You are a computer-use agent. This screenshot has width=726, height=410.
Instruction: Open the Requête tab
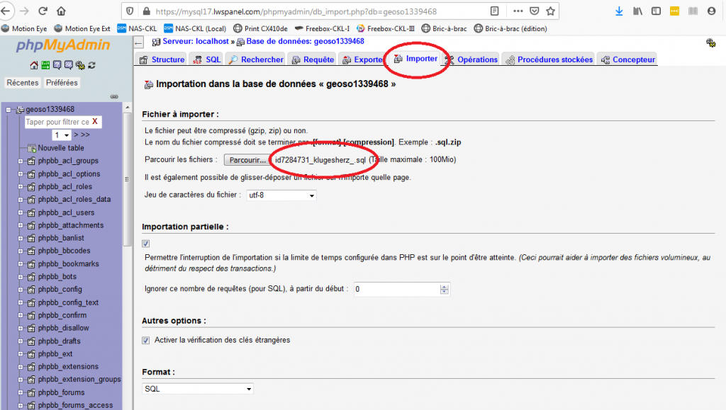pos(313,59)
